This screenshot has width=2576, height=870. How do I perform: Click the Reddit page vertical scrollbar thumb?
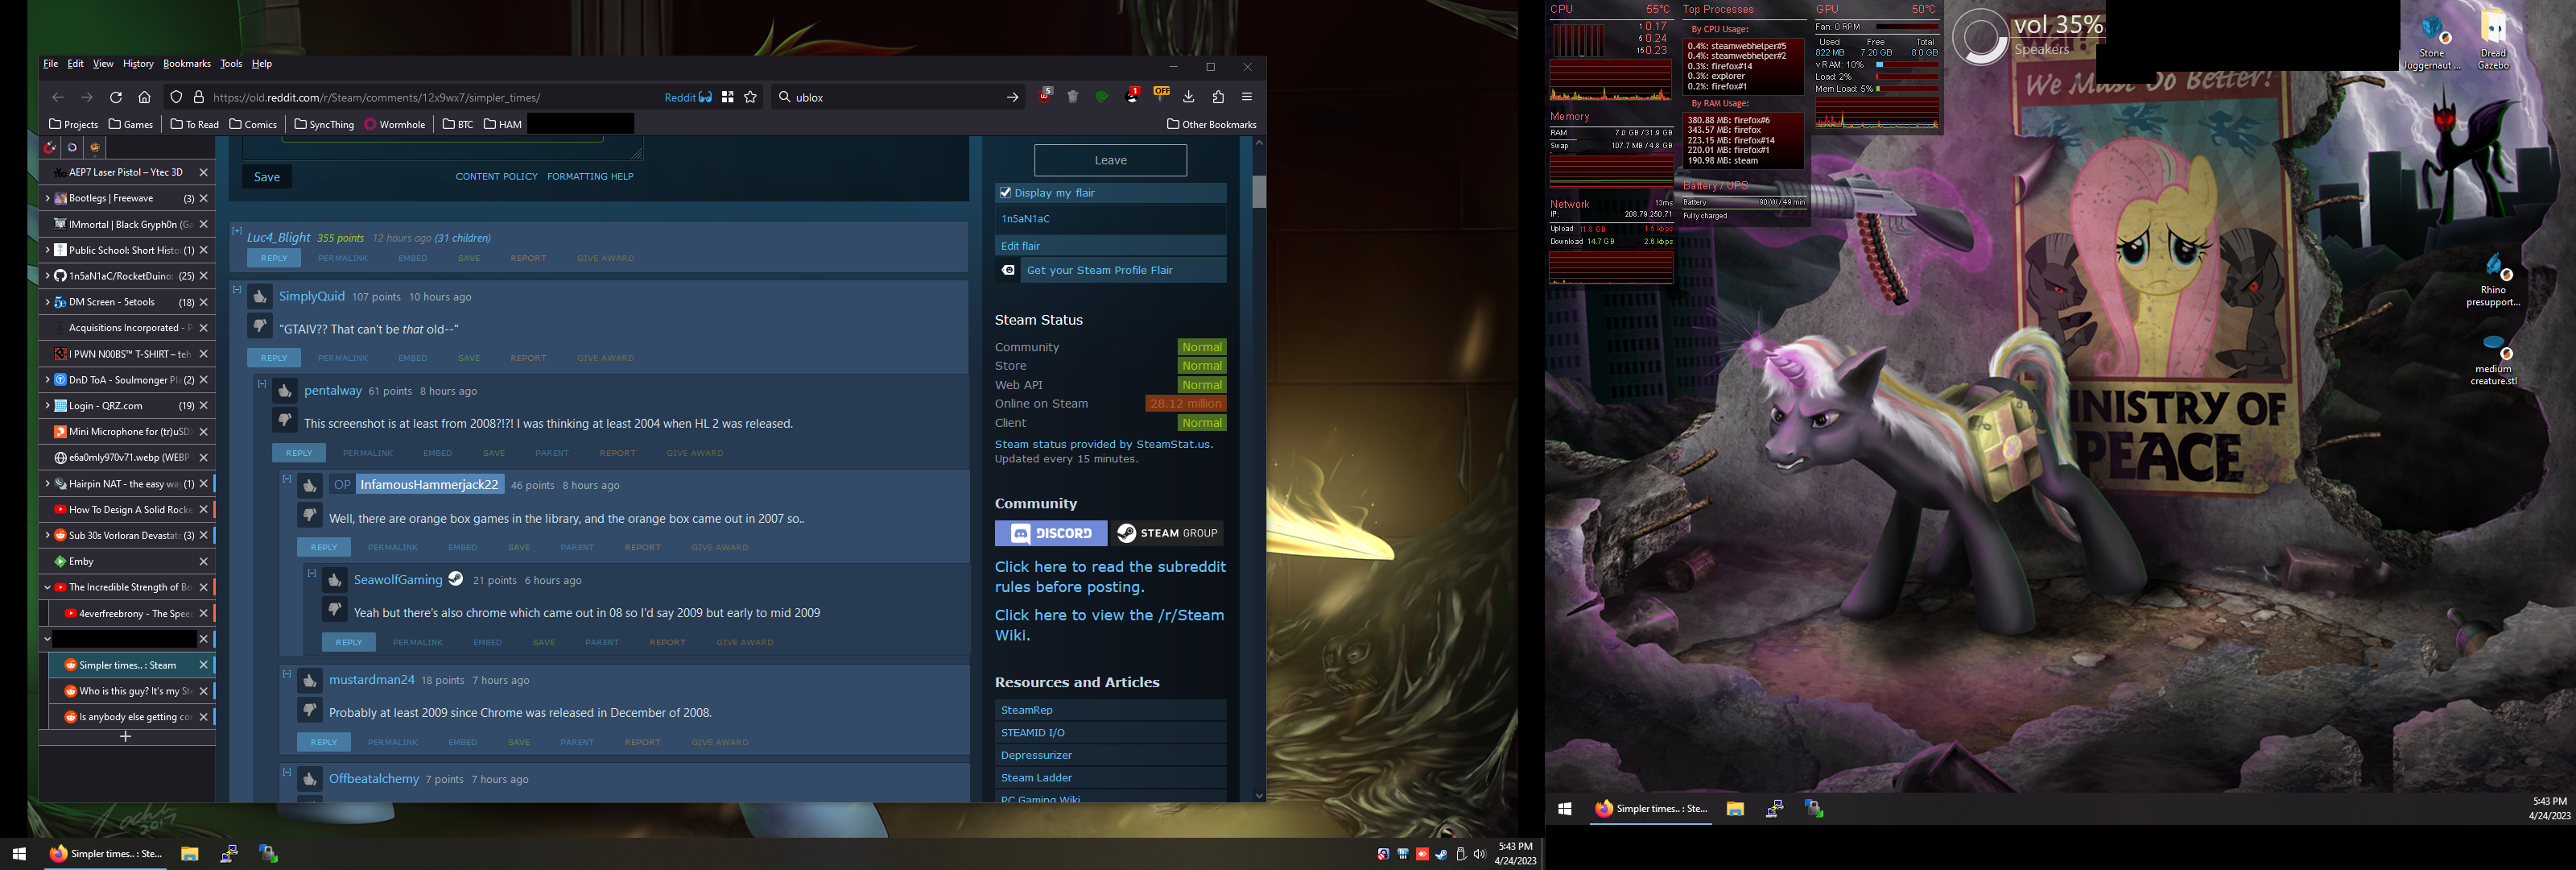tap(1259, 191)
